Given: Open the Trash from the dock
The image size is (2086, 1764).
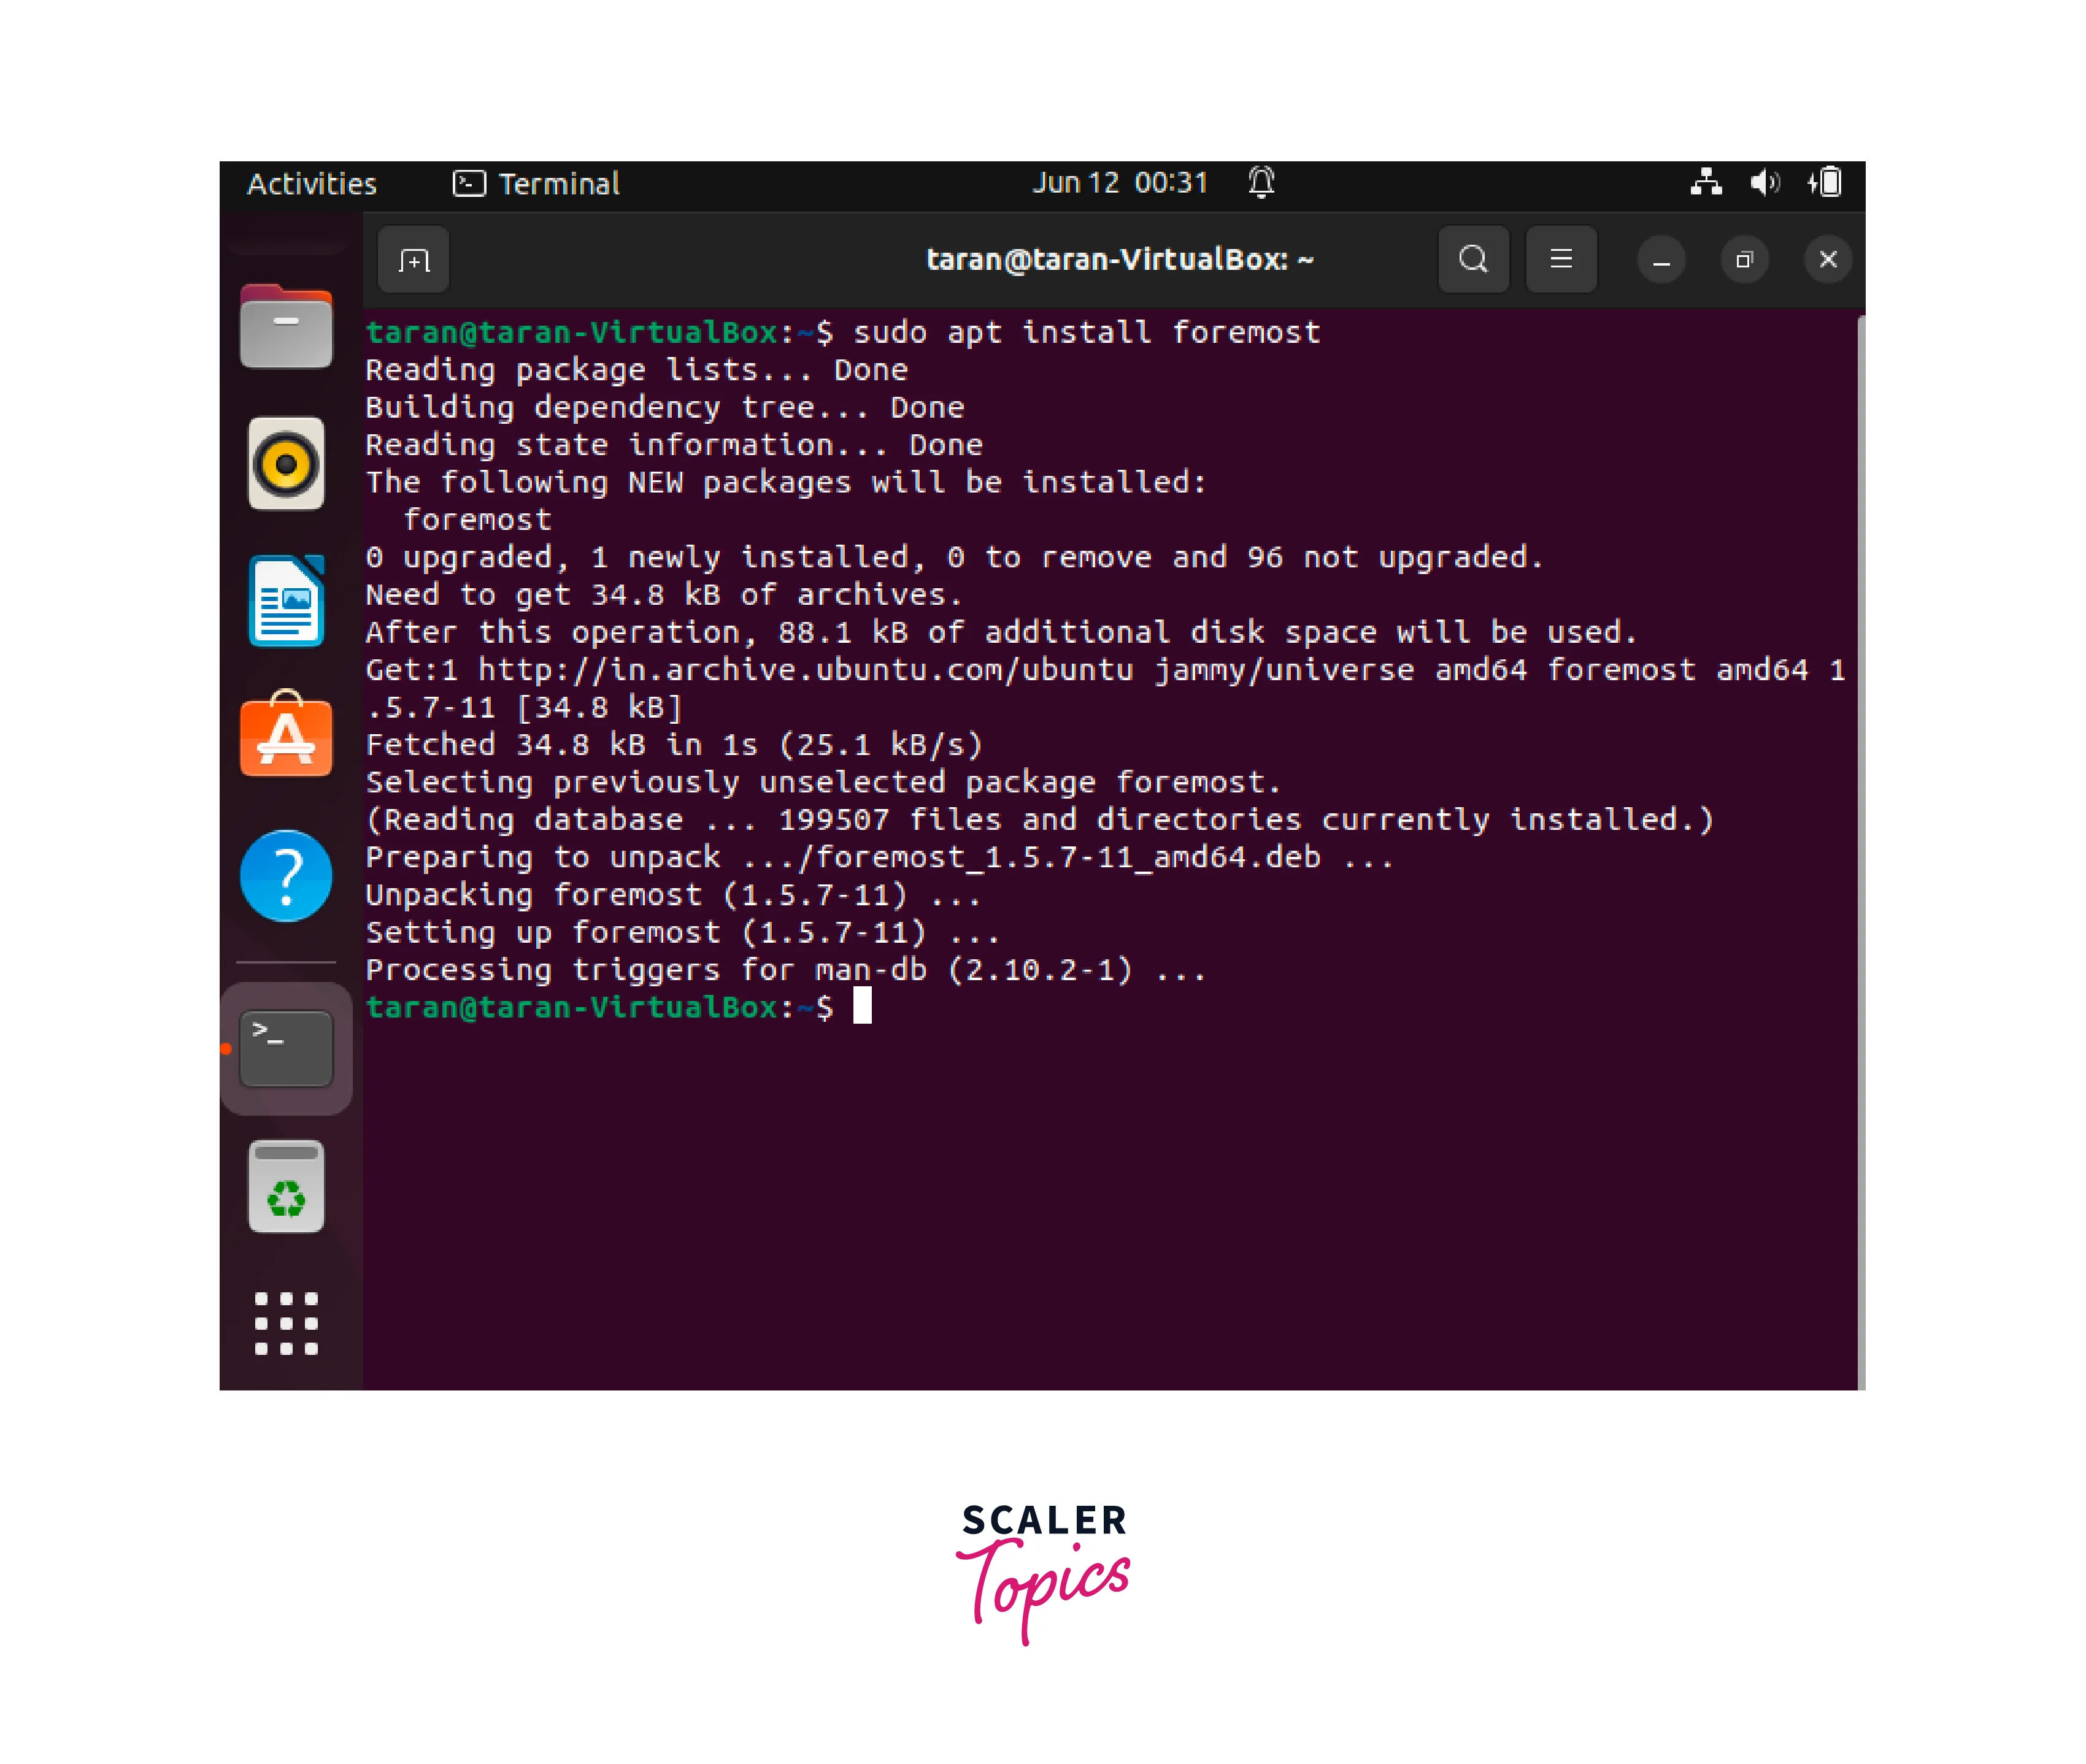Looking at the screenshot, I should click(x=286, y=1187).
